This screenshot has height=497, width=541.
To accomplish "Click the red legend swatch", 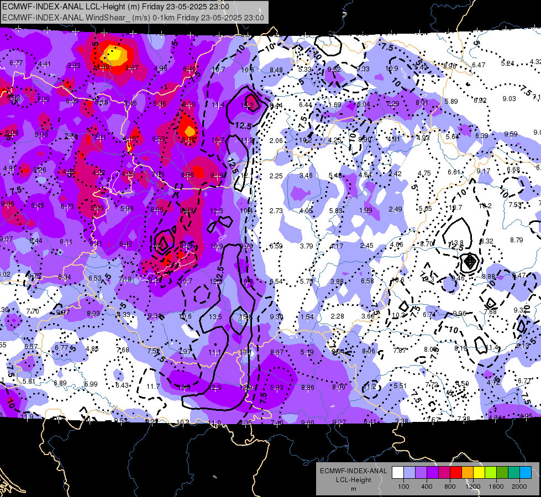I will click(456, 472).
